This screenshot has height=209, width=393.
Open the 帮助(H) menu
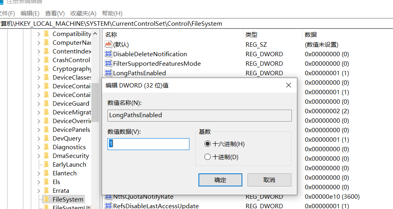tap(112, 13)
